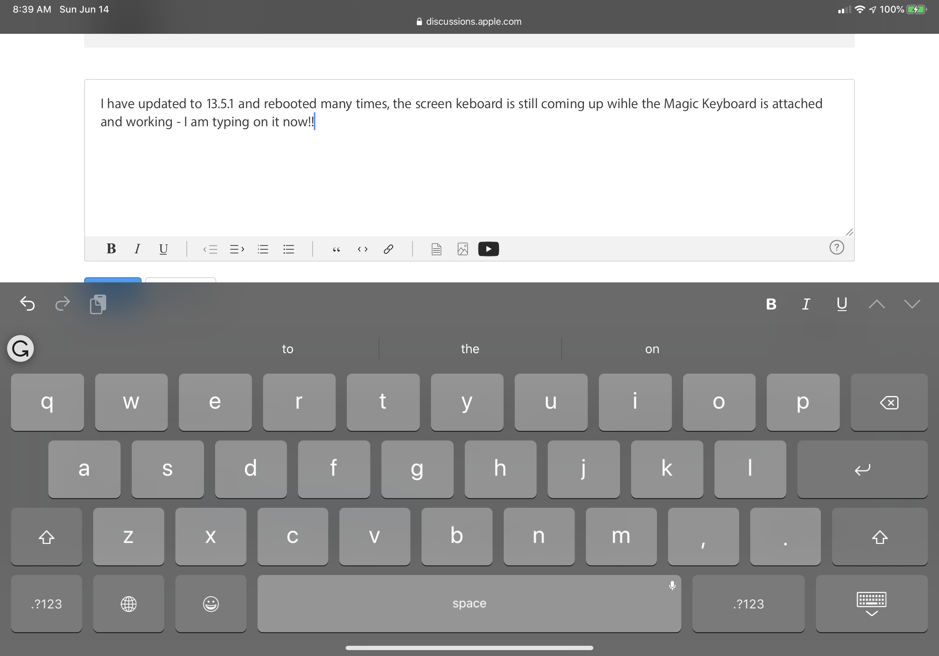Select the italic icon in the editor toolbar
The image size is (939, 656).
[137, 249]
